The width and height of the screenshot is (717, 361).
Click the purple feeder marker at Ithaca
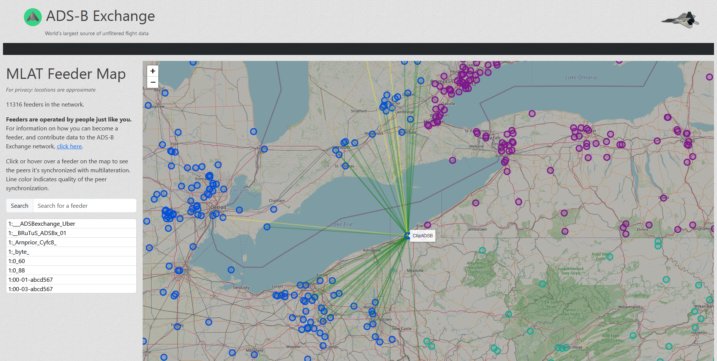point(664,198)
